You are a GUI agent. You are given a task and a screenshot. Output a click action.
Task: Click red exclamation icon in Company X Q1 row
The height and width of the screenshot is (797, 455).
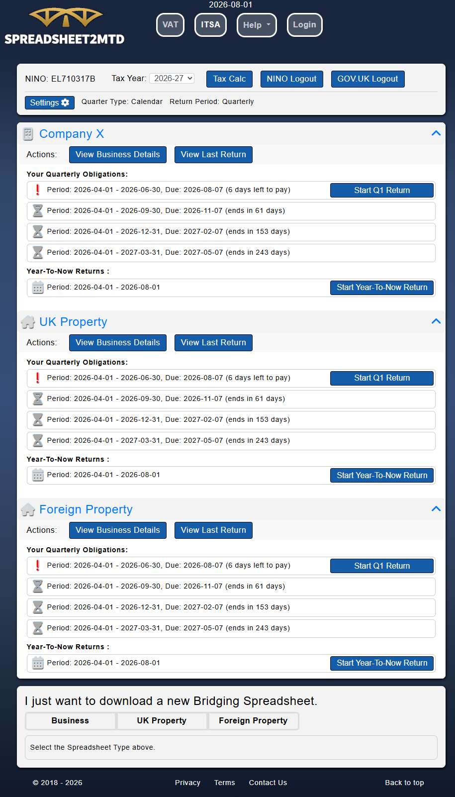pyautogui.click(x=38, y=190)
